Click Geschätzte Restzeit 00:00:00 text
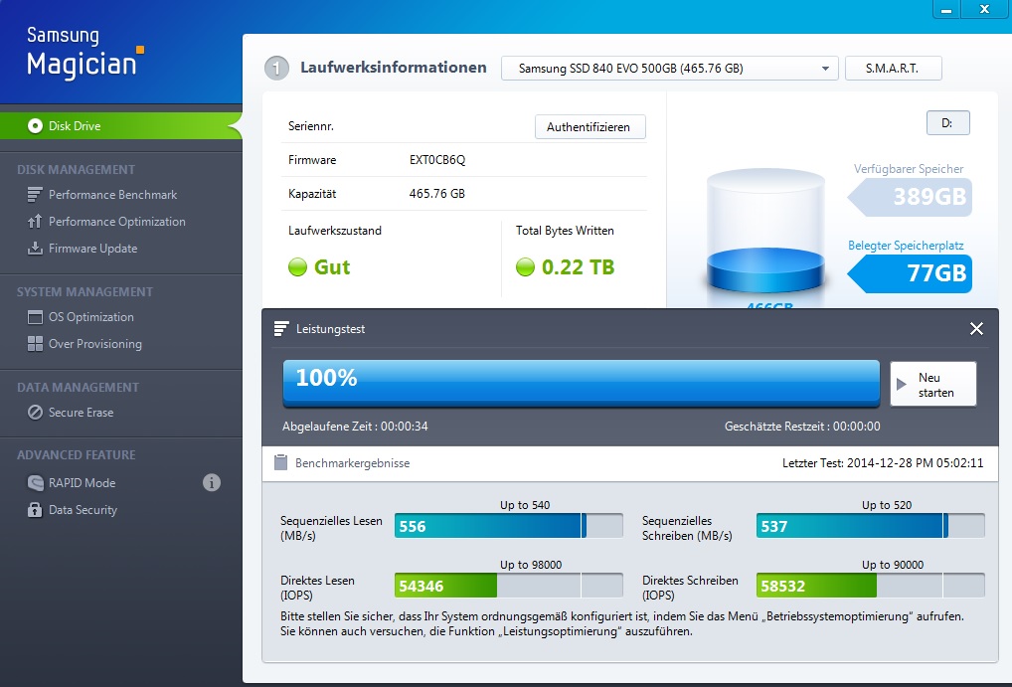1012x687 pixels. tap(802, 427)
